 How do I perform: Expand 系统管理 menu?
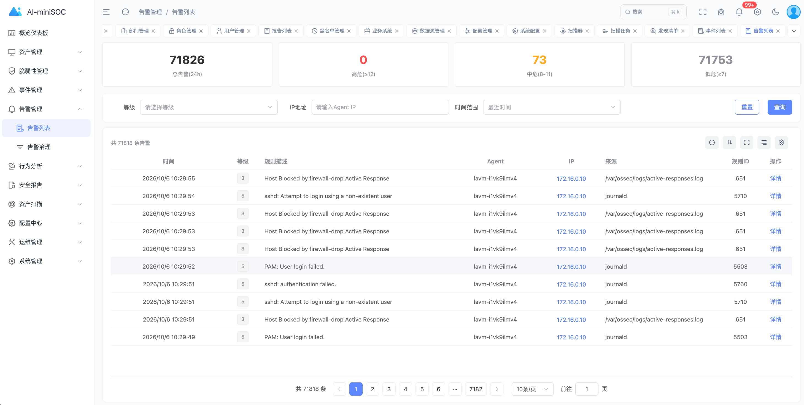[46, 261]
